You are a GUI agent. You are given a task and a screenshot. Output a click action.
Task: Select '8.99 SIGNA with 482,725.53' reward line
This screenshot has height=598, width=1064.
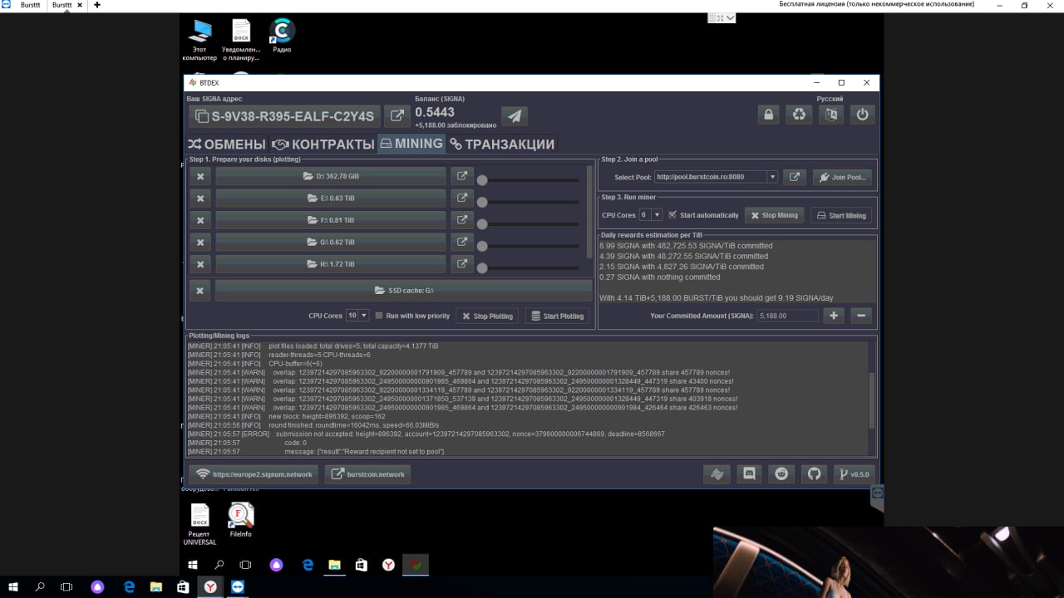(686, 246)
